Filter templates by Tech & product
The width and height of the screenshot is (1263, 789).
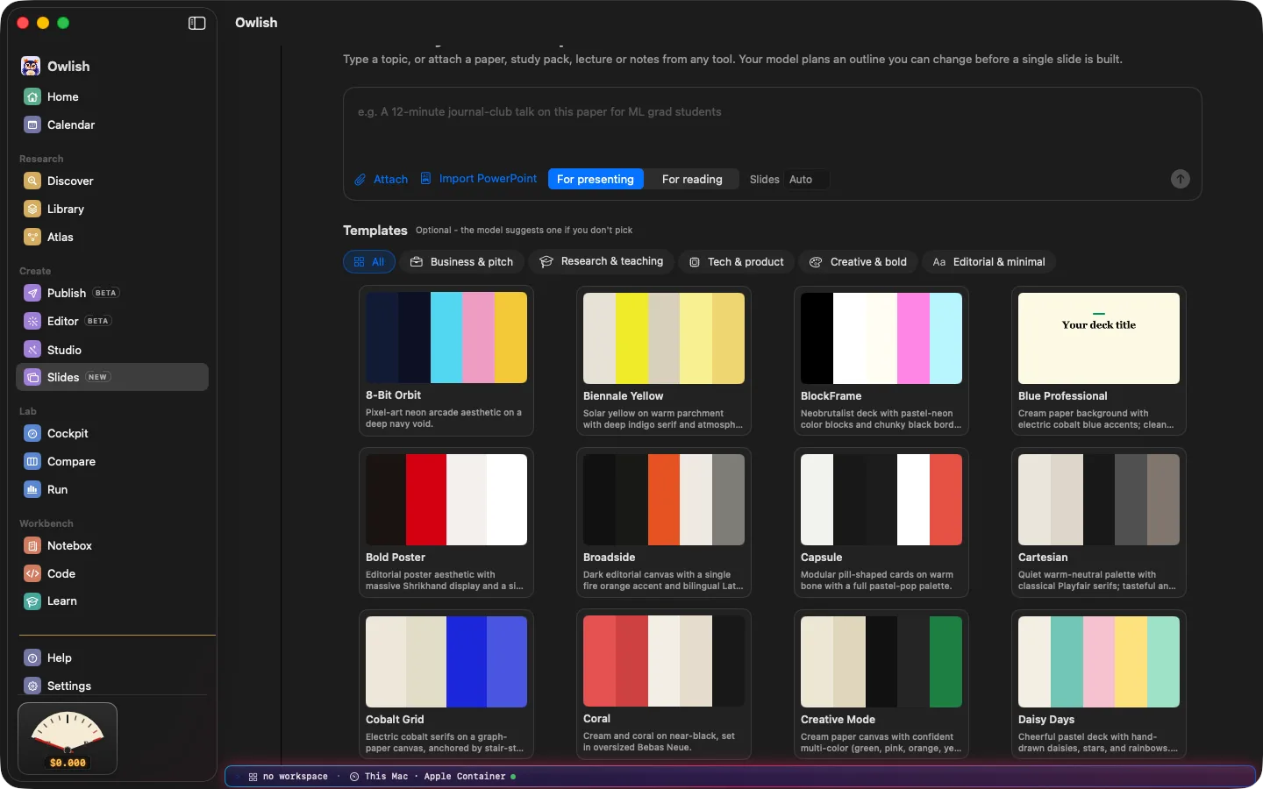click(737, 261)
